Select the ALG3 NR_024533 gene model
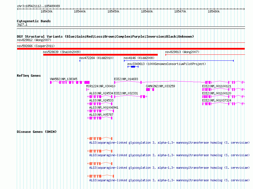This screenshot has width=253, height=189. point(100,104)
